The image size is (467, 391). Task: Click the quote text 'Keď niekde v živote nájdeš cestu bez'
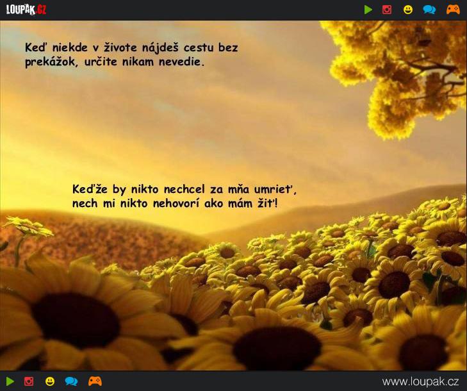coord(131,47)
